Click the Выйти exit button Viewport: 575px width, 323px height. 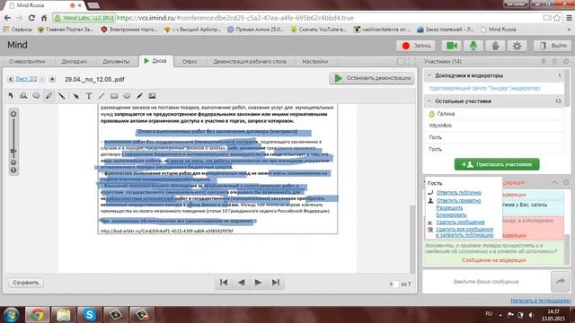tap(553, 46)
